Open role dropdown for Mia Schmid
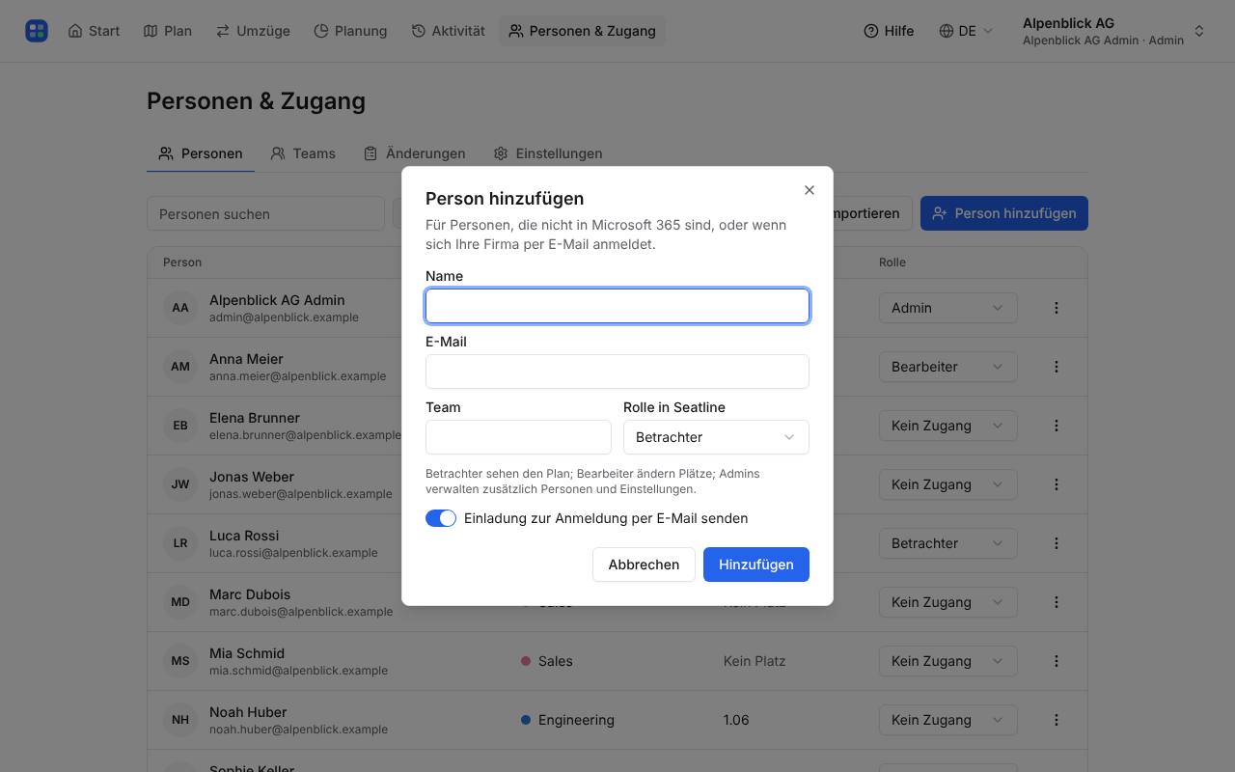This screenshot has height=772, width=1235. tap(947, 661)
